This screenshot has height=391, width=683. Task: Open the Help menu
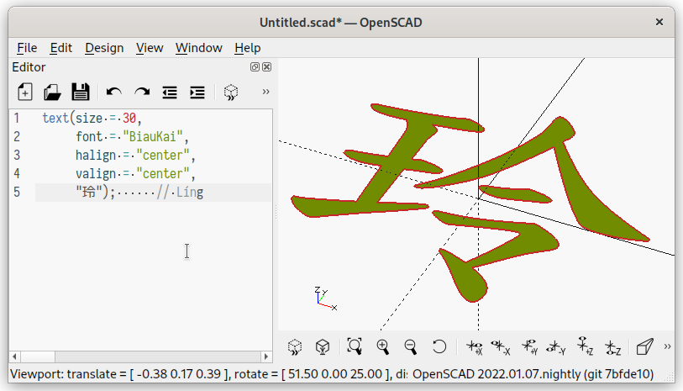pos(247,48)
